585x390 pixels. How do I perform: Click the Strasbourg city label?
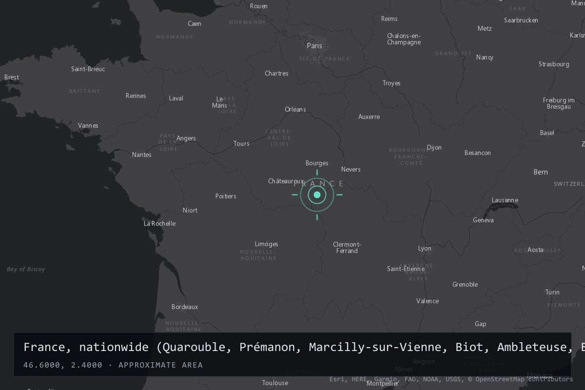(554, 64)
